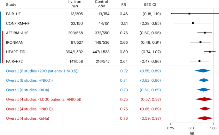
Task: Click the CONFIRM-HF black square marker
Action: pos(193,23)
